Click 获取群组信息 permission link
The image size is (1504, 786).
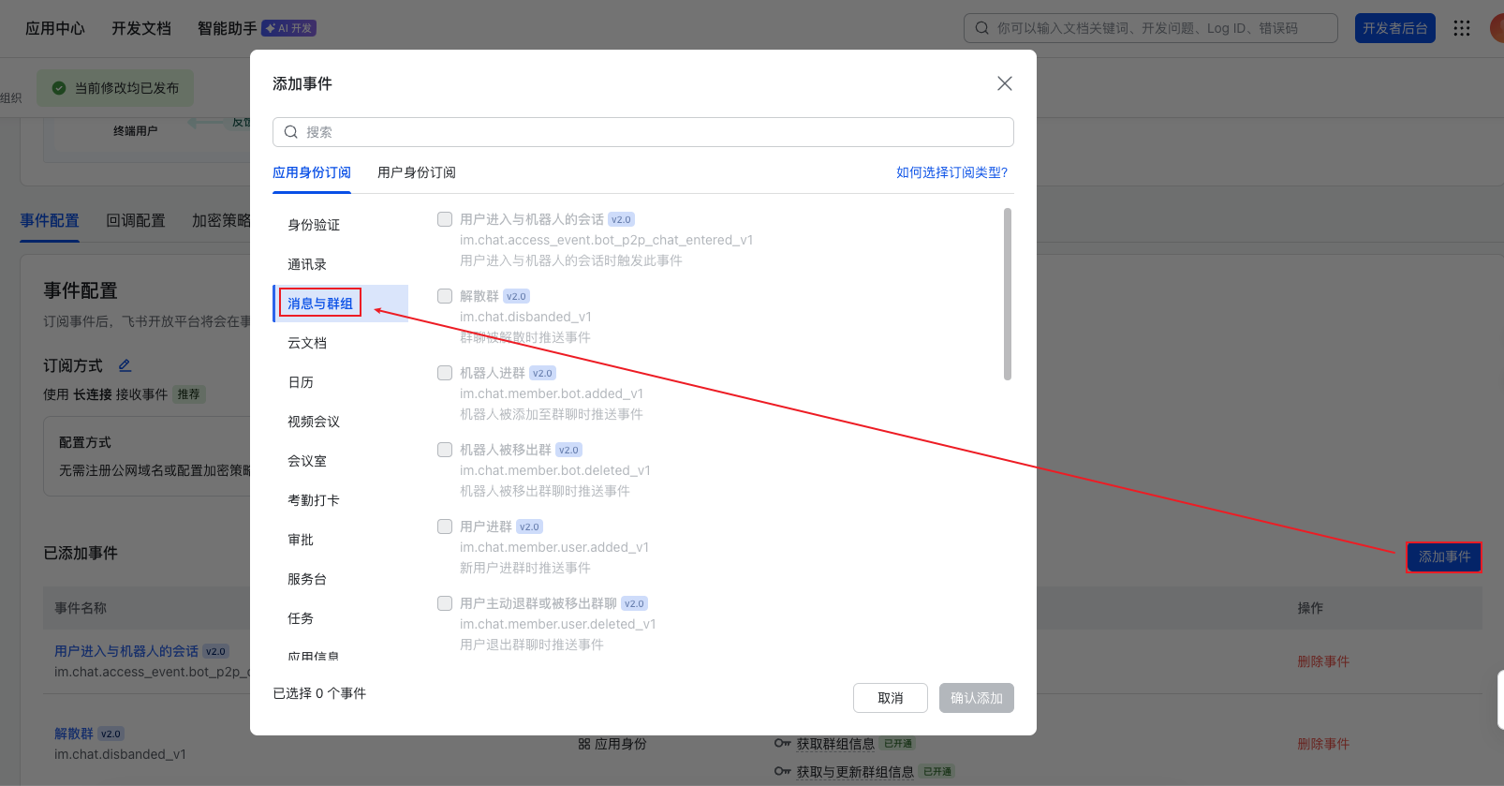[x=835, y=744]
